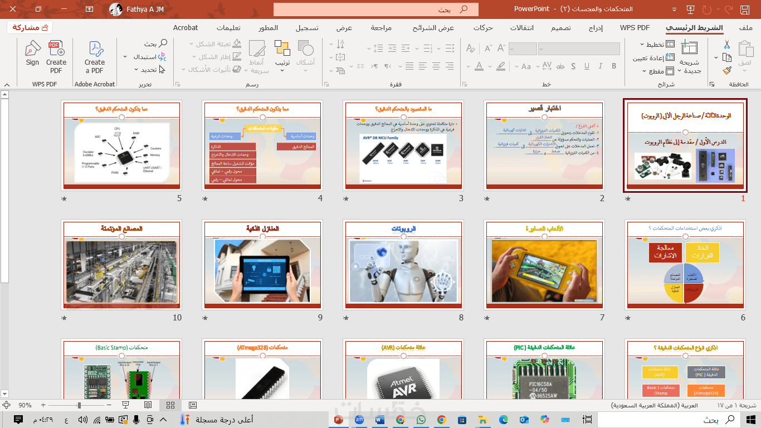761x428 pixels.
Task: Select slide 6 thumbnail with the pie chart
Action: pos(685,265)
